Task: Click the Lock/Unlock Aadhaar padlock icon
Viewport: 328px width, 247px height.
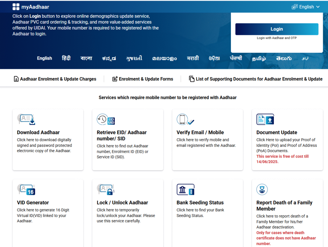Action: [106, 189]
